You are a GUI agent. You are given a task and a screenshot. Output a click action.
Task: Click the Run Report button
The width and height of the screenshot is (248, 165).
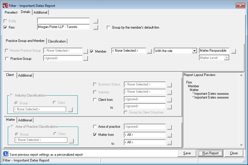(x=210, y=153)
